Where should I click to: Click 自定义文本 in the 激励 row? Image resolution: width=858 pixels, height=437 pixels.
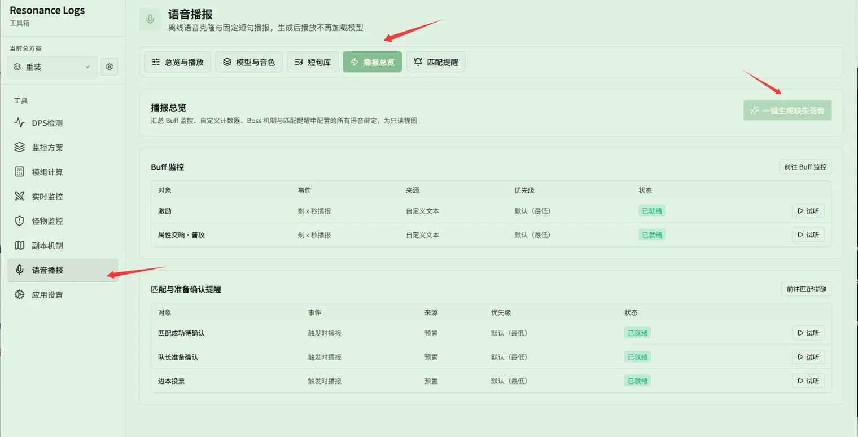pos(422,211)
